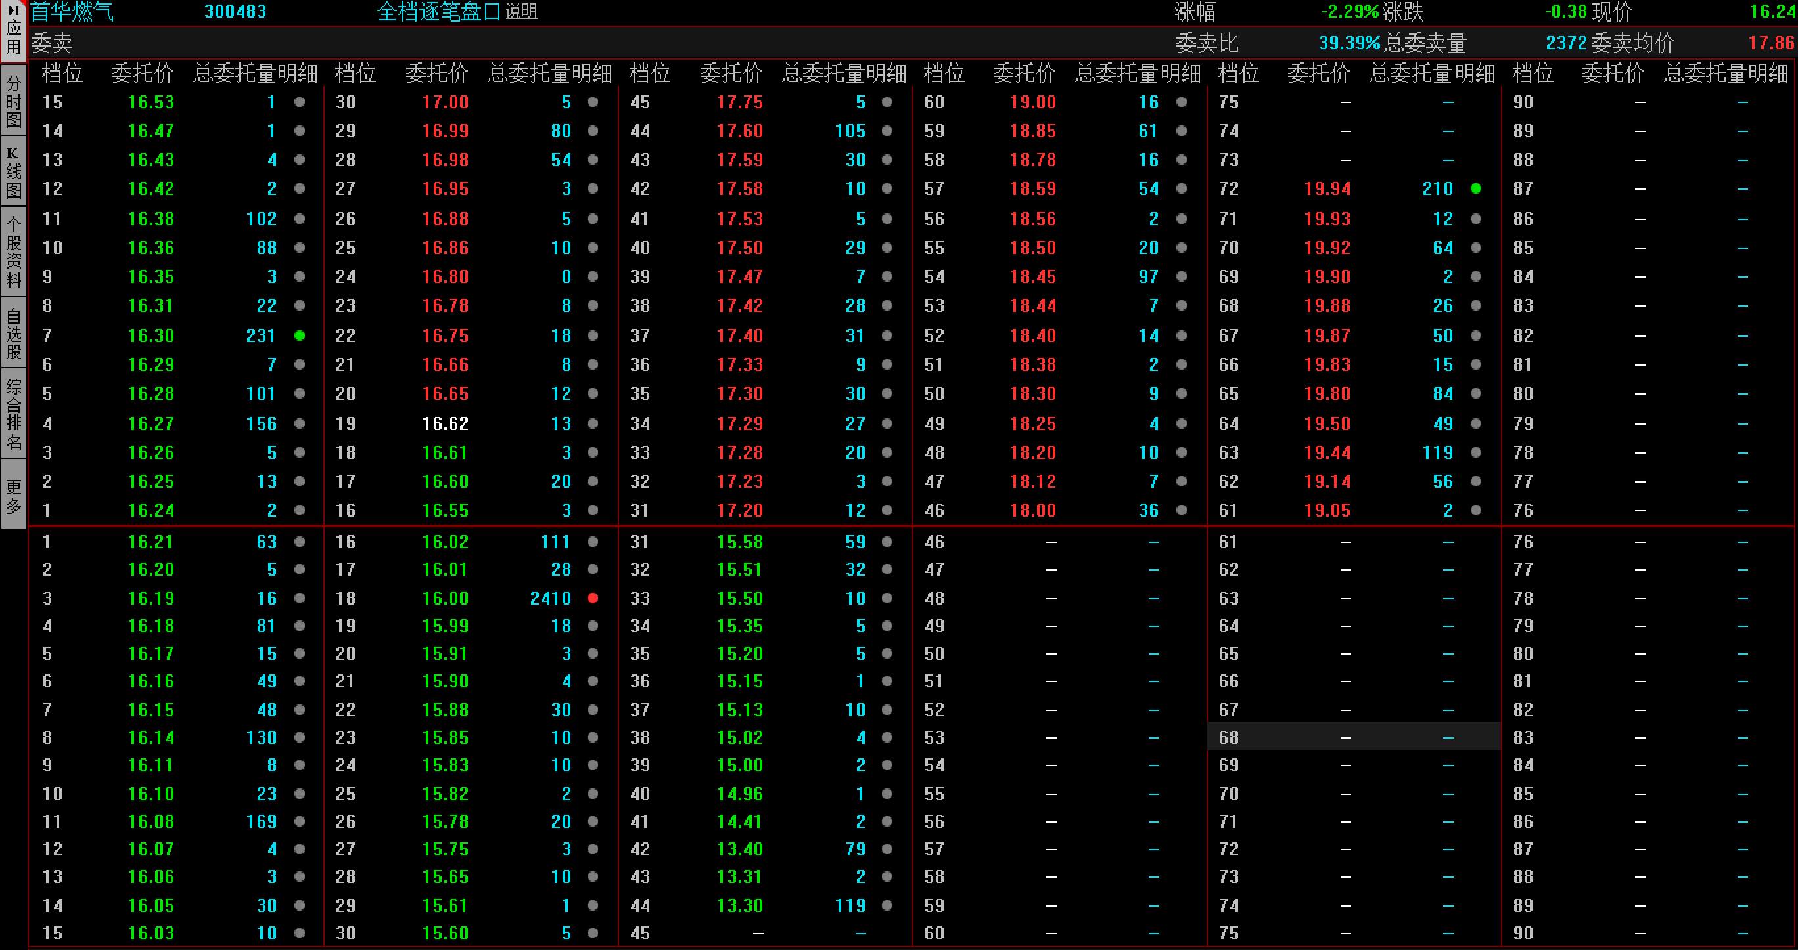Click the stock name 首华燃气
The width and height of the screenshot is (1798, 950).
(71, 12)
